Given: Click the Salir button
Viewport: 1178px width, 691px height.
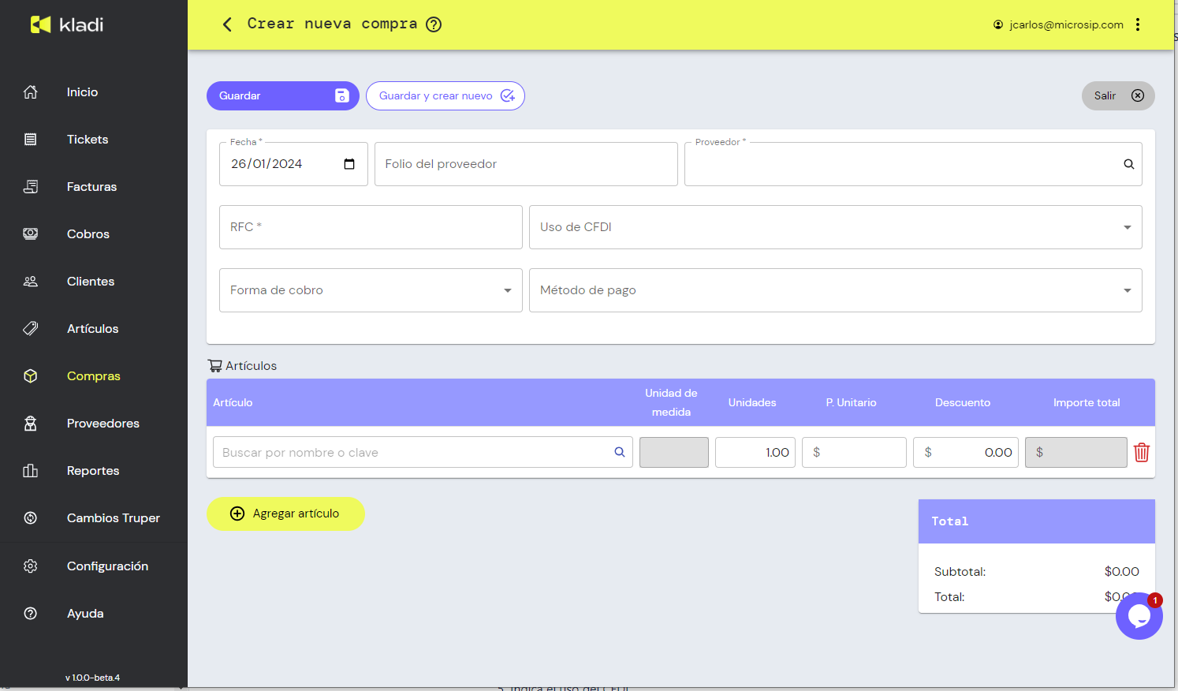Looking at the screenshot, I should click(1117, 96).
